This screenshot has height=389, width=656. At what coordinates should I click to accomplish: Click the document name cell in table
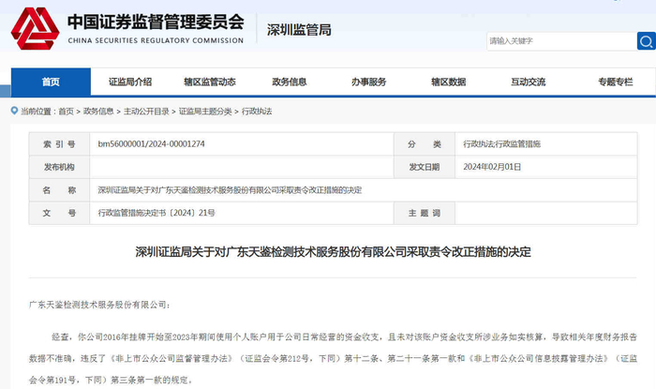coord(364,190)
